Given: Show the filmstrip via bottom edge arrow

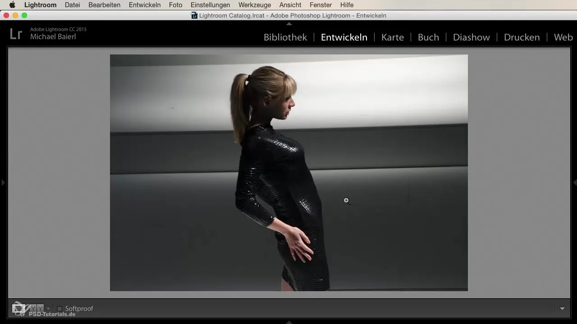Looking at the screenshot, I should [289, 322].
